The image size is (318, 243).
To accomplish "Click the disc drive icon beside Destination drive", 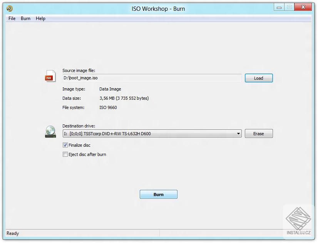I will click(x=50, y=132).
